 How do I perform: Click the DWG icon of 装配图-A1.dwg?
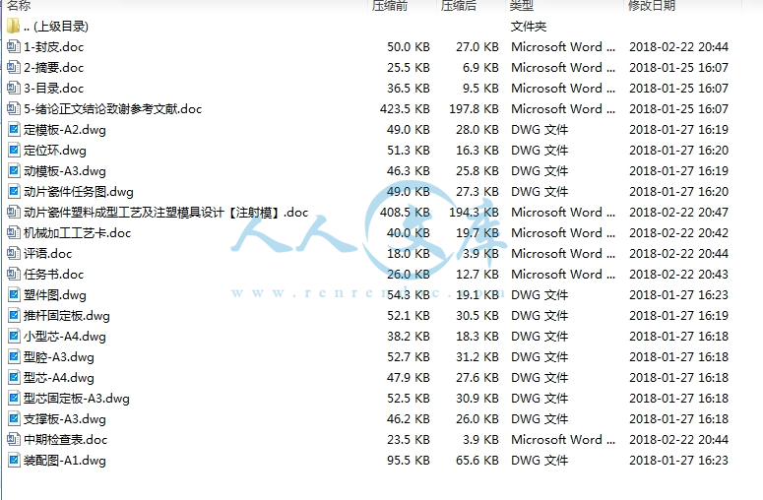(x=14, y=460)
